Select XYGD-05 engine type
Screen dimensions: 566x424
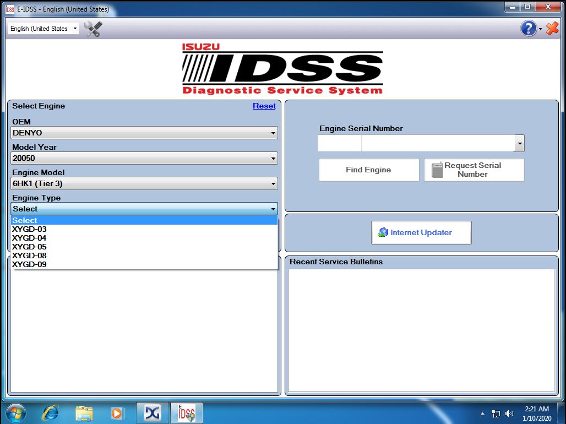tap(144, 247)
